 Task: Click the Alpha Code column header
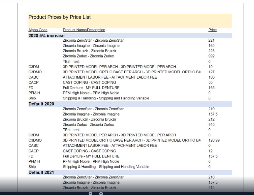[38, 30]
